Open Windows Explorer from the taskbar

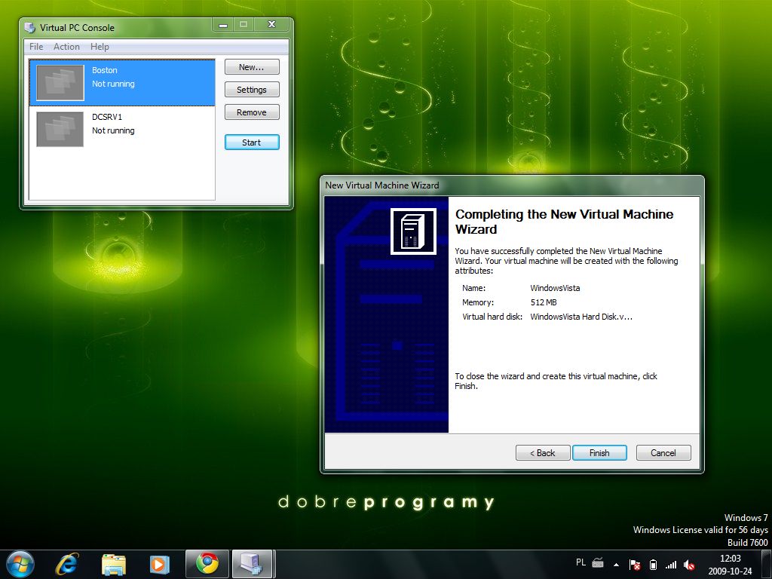[x=114, y=564]
